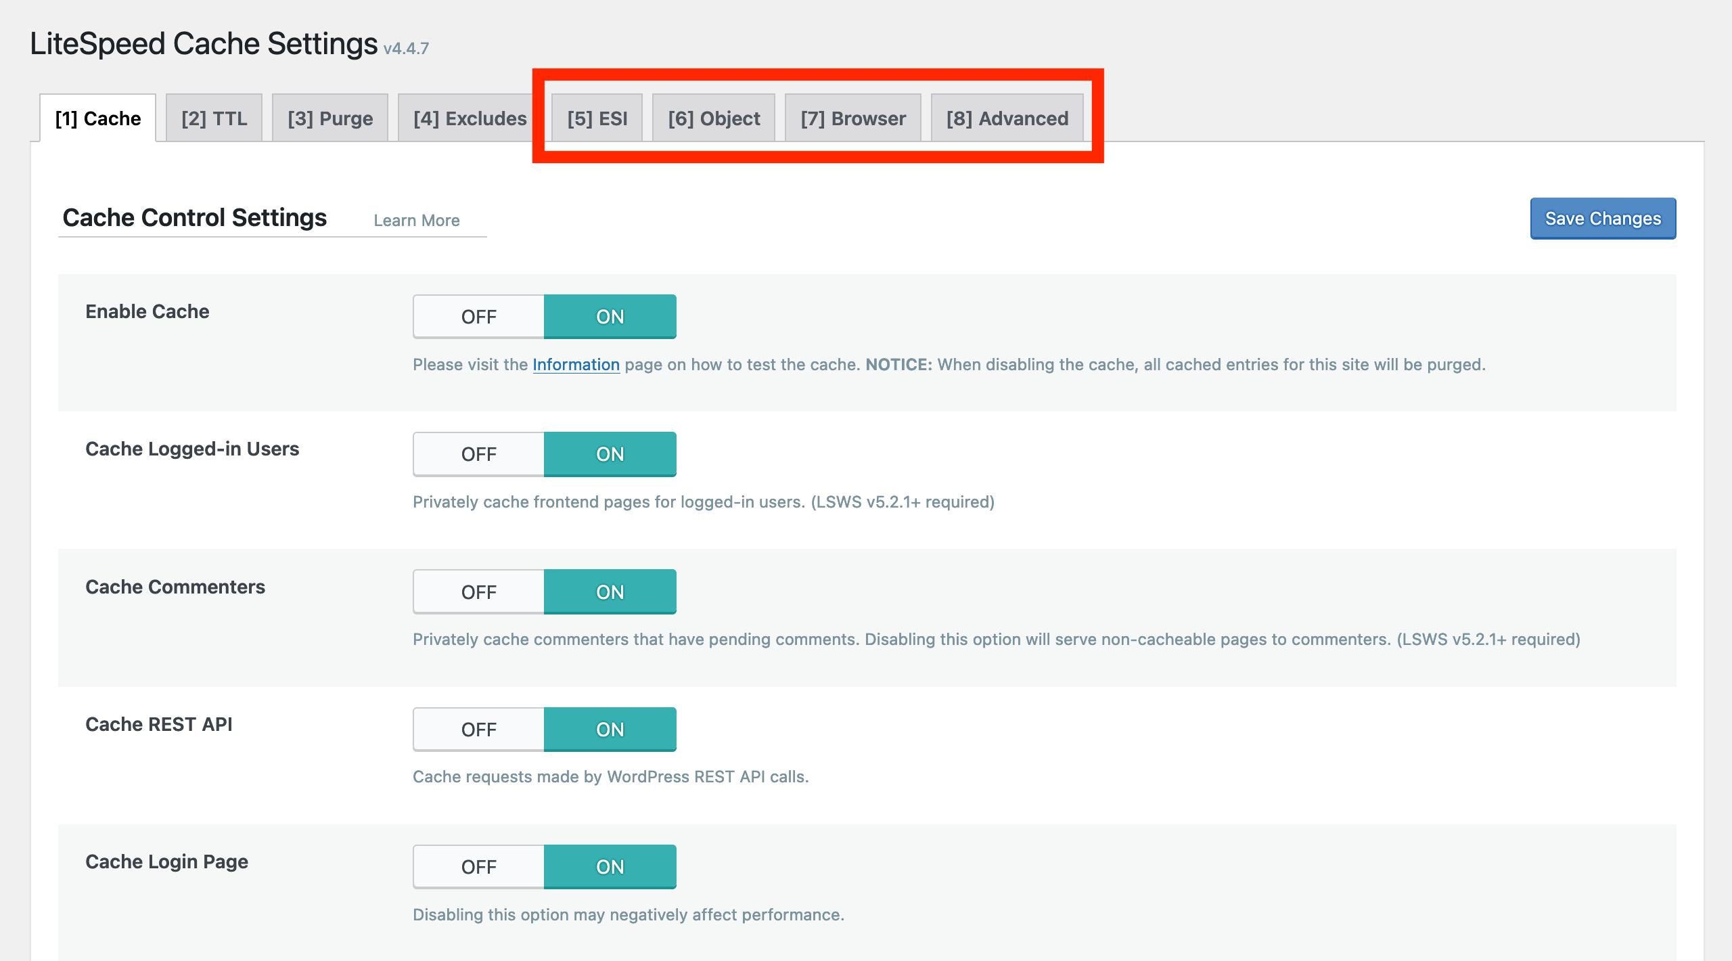Viewport: 1732px width, 961px height.
Task: Open the [3] Purge tab
Action: coord(330,118)
